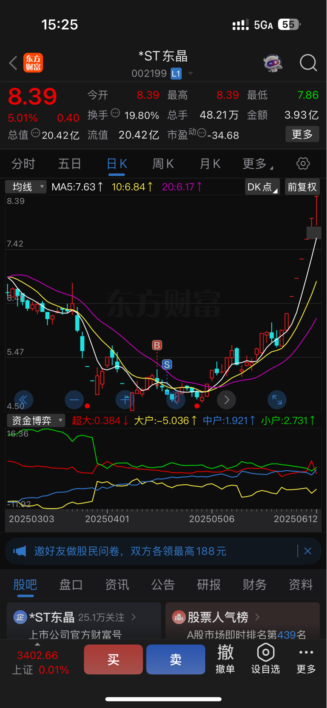
Task: Open chart settings gear icon
Action: 303,164
